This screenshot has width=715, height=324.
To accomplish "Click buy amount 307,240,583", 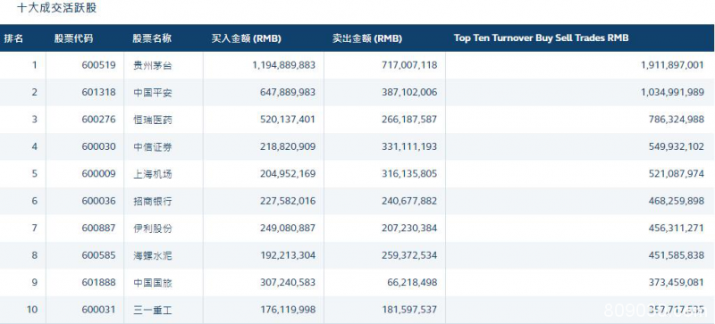I will click(289, 283).
